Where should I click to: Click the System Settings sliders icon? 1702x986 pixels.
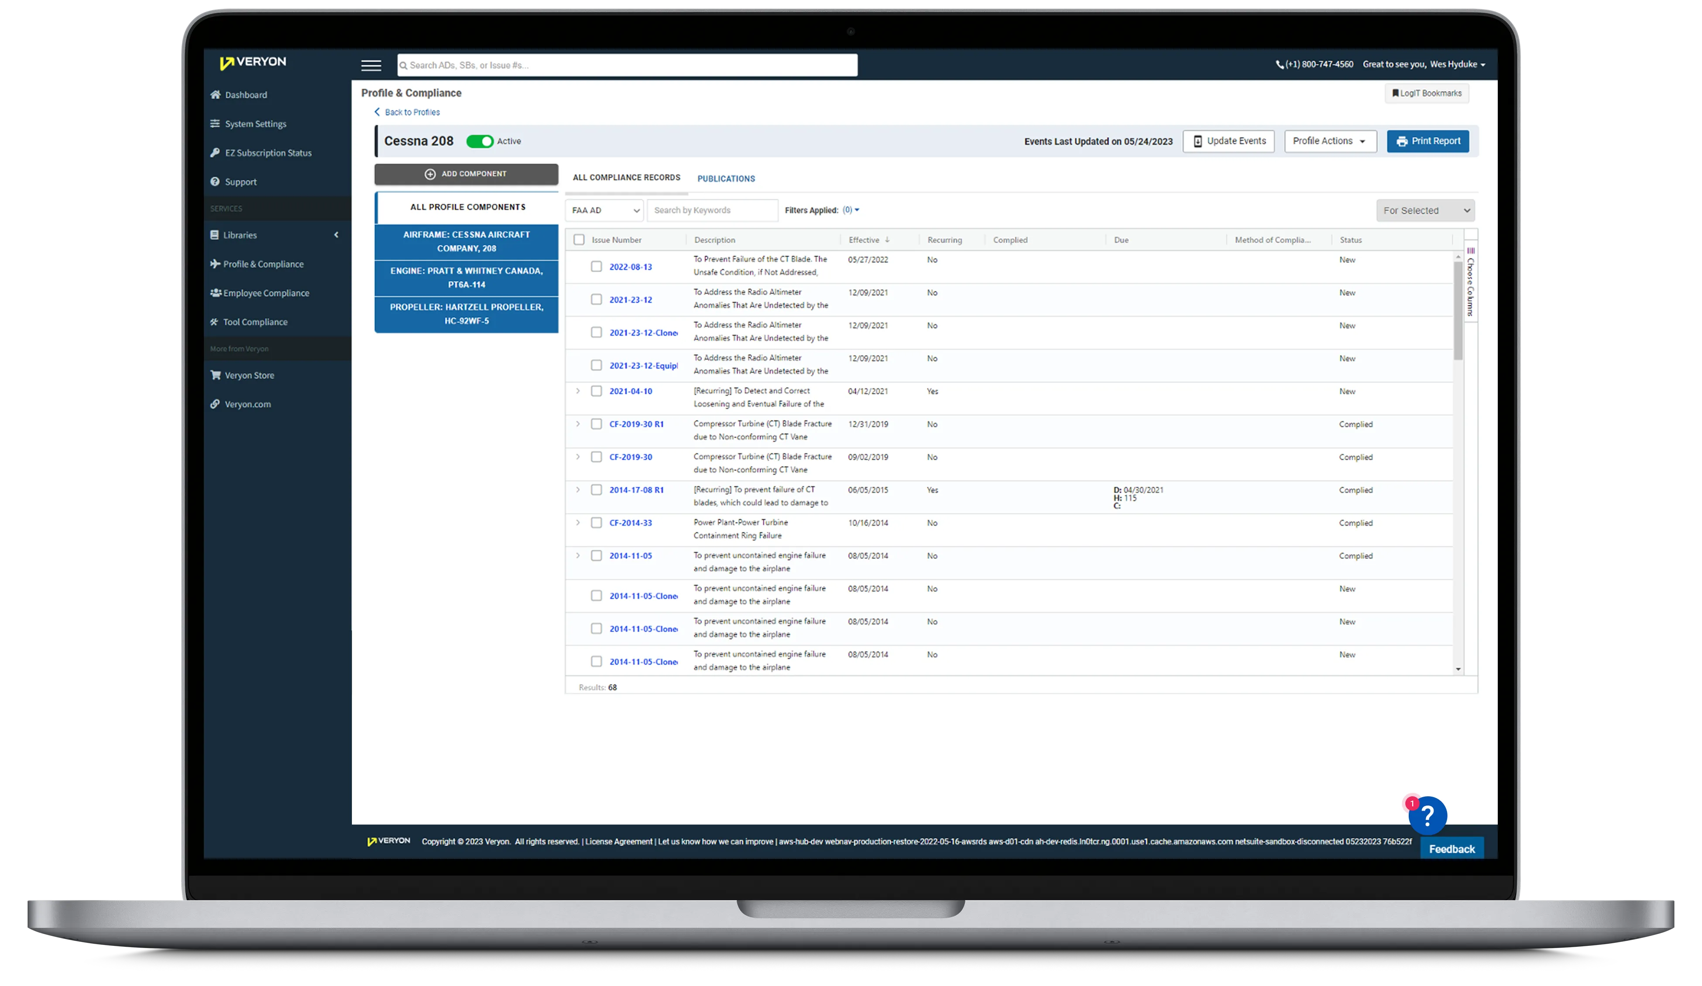point(215,123)
